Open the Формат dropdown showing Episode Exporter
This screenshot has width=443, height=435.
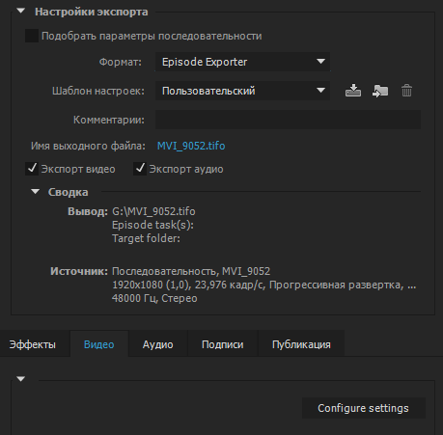coord(242,62)
